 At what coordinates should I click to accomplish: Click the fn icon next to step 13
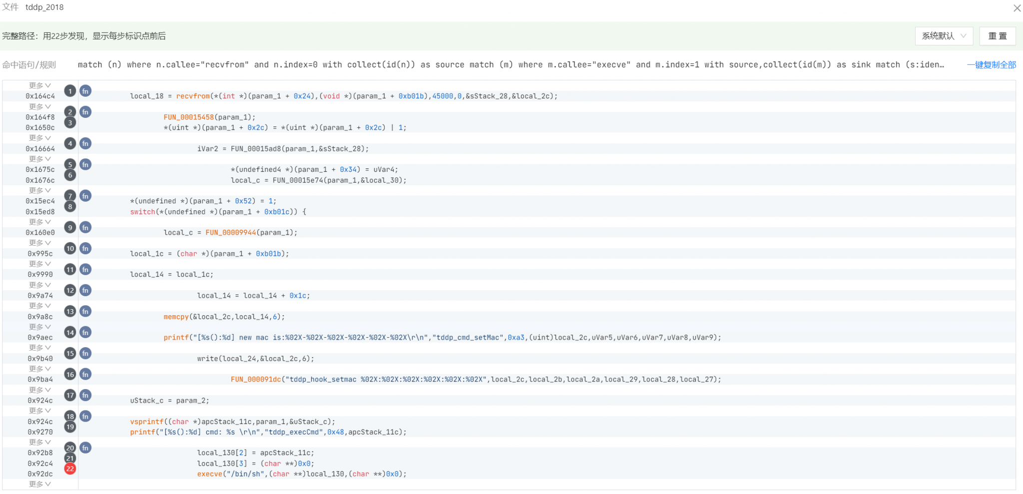(85, 311)
